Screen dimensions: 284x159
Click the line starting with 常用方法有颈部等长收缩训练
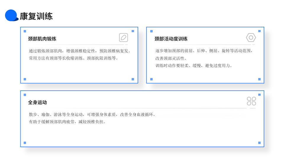[73, 58]
